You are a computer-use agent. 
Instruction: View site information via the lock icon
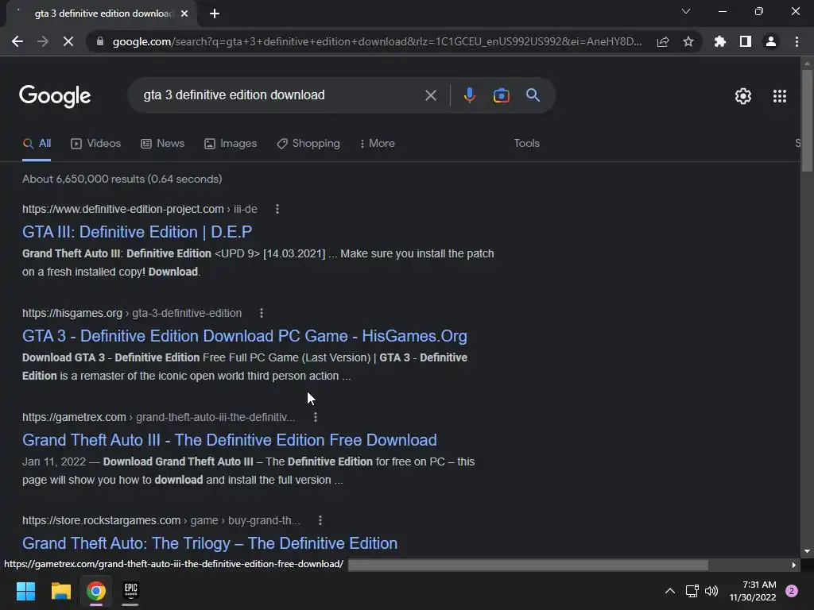(100, 41)
